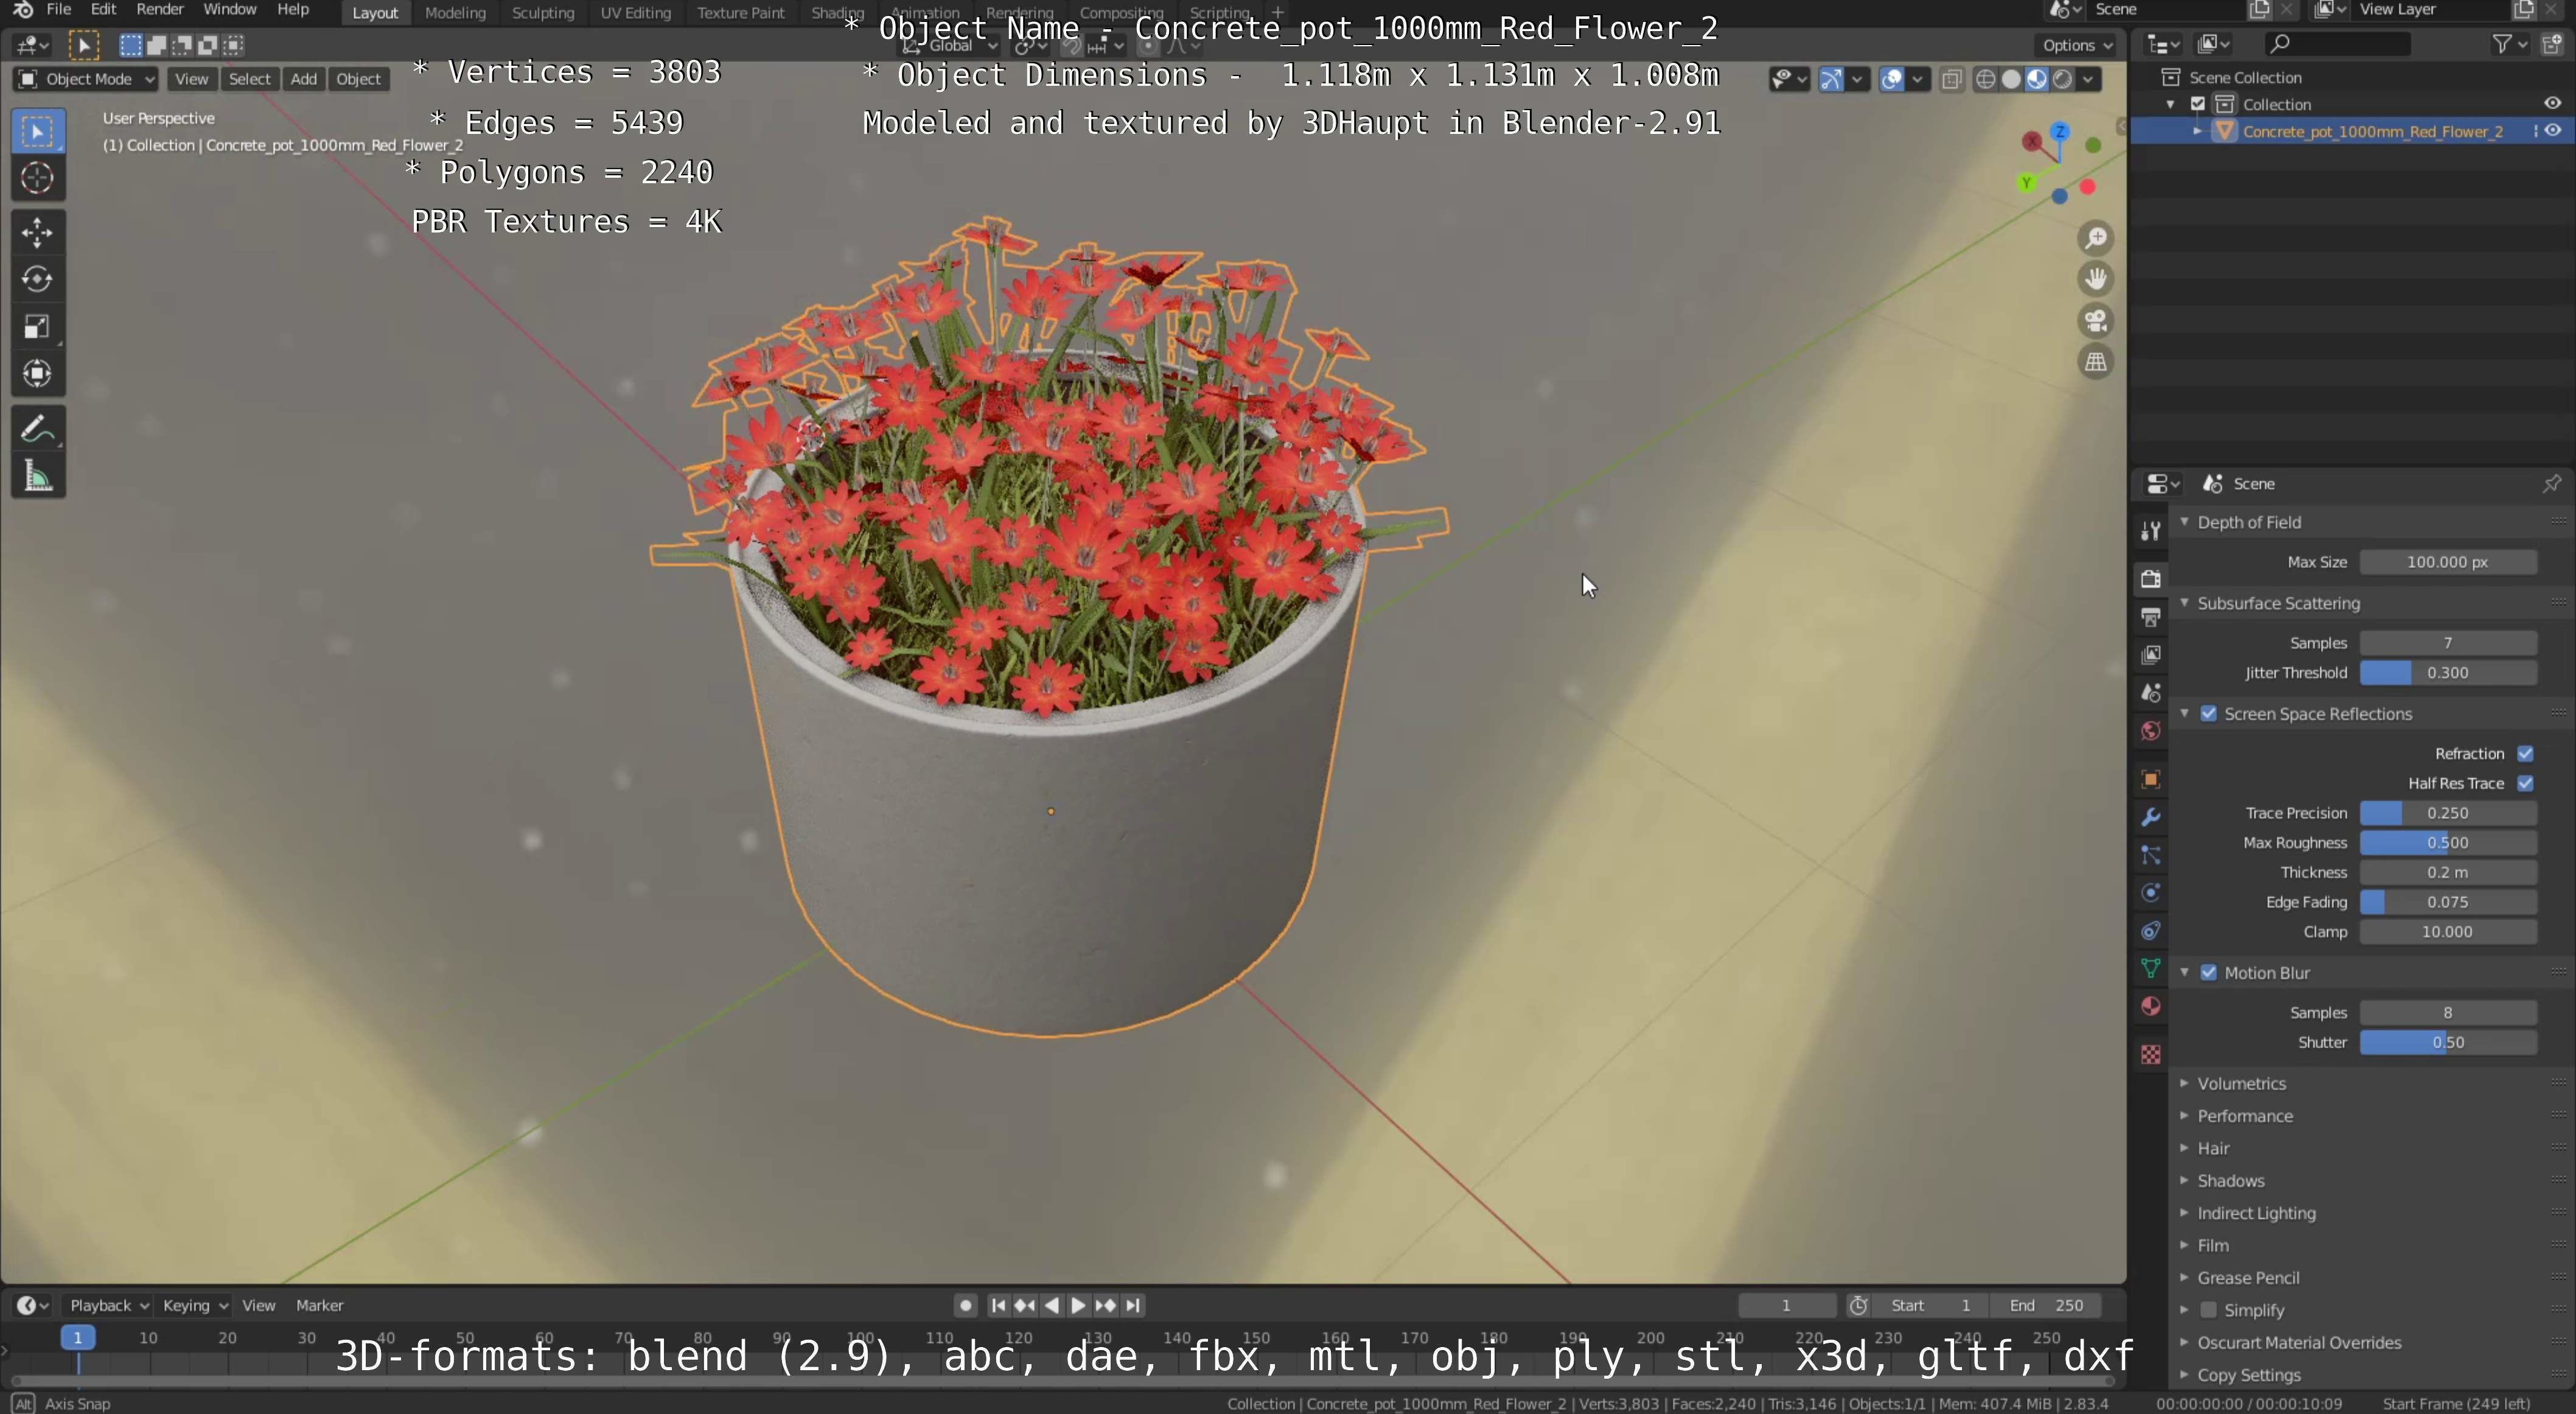Open the Object Constraints properties tab
Screen dimensions: 2576x1414
tap(2150, 931)
